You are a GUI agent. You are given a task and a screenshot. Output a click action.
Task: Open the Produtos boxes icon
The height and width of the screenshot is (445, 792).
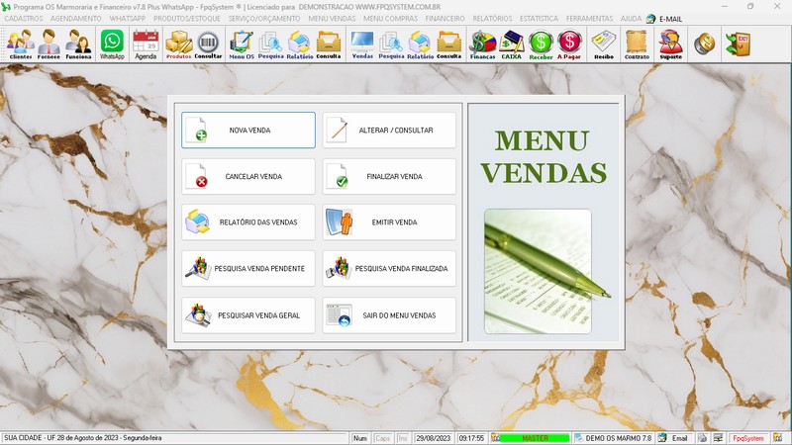[x=179, y=44]
